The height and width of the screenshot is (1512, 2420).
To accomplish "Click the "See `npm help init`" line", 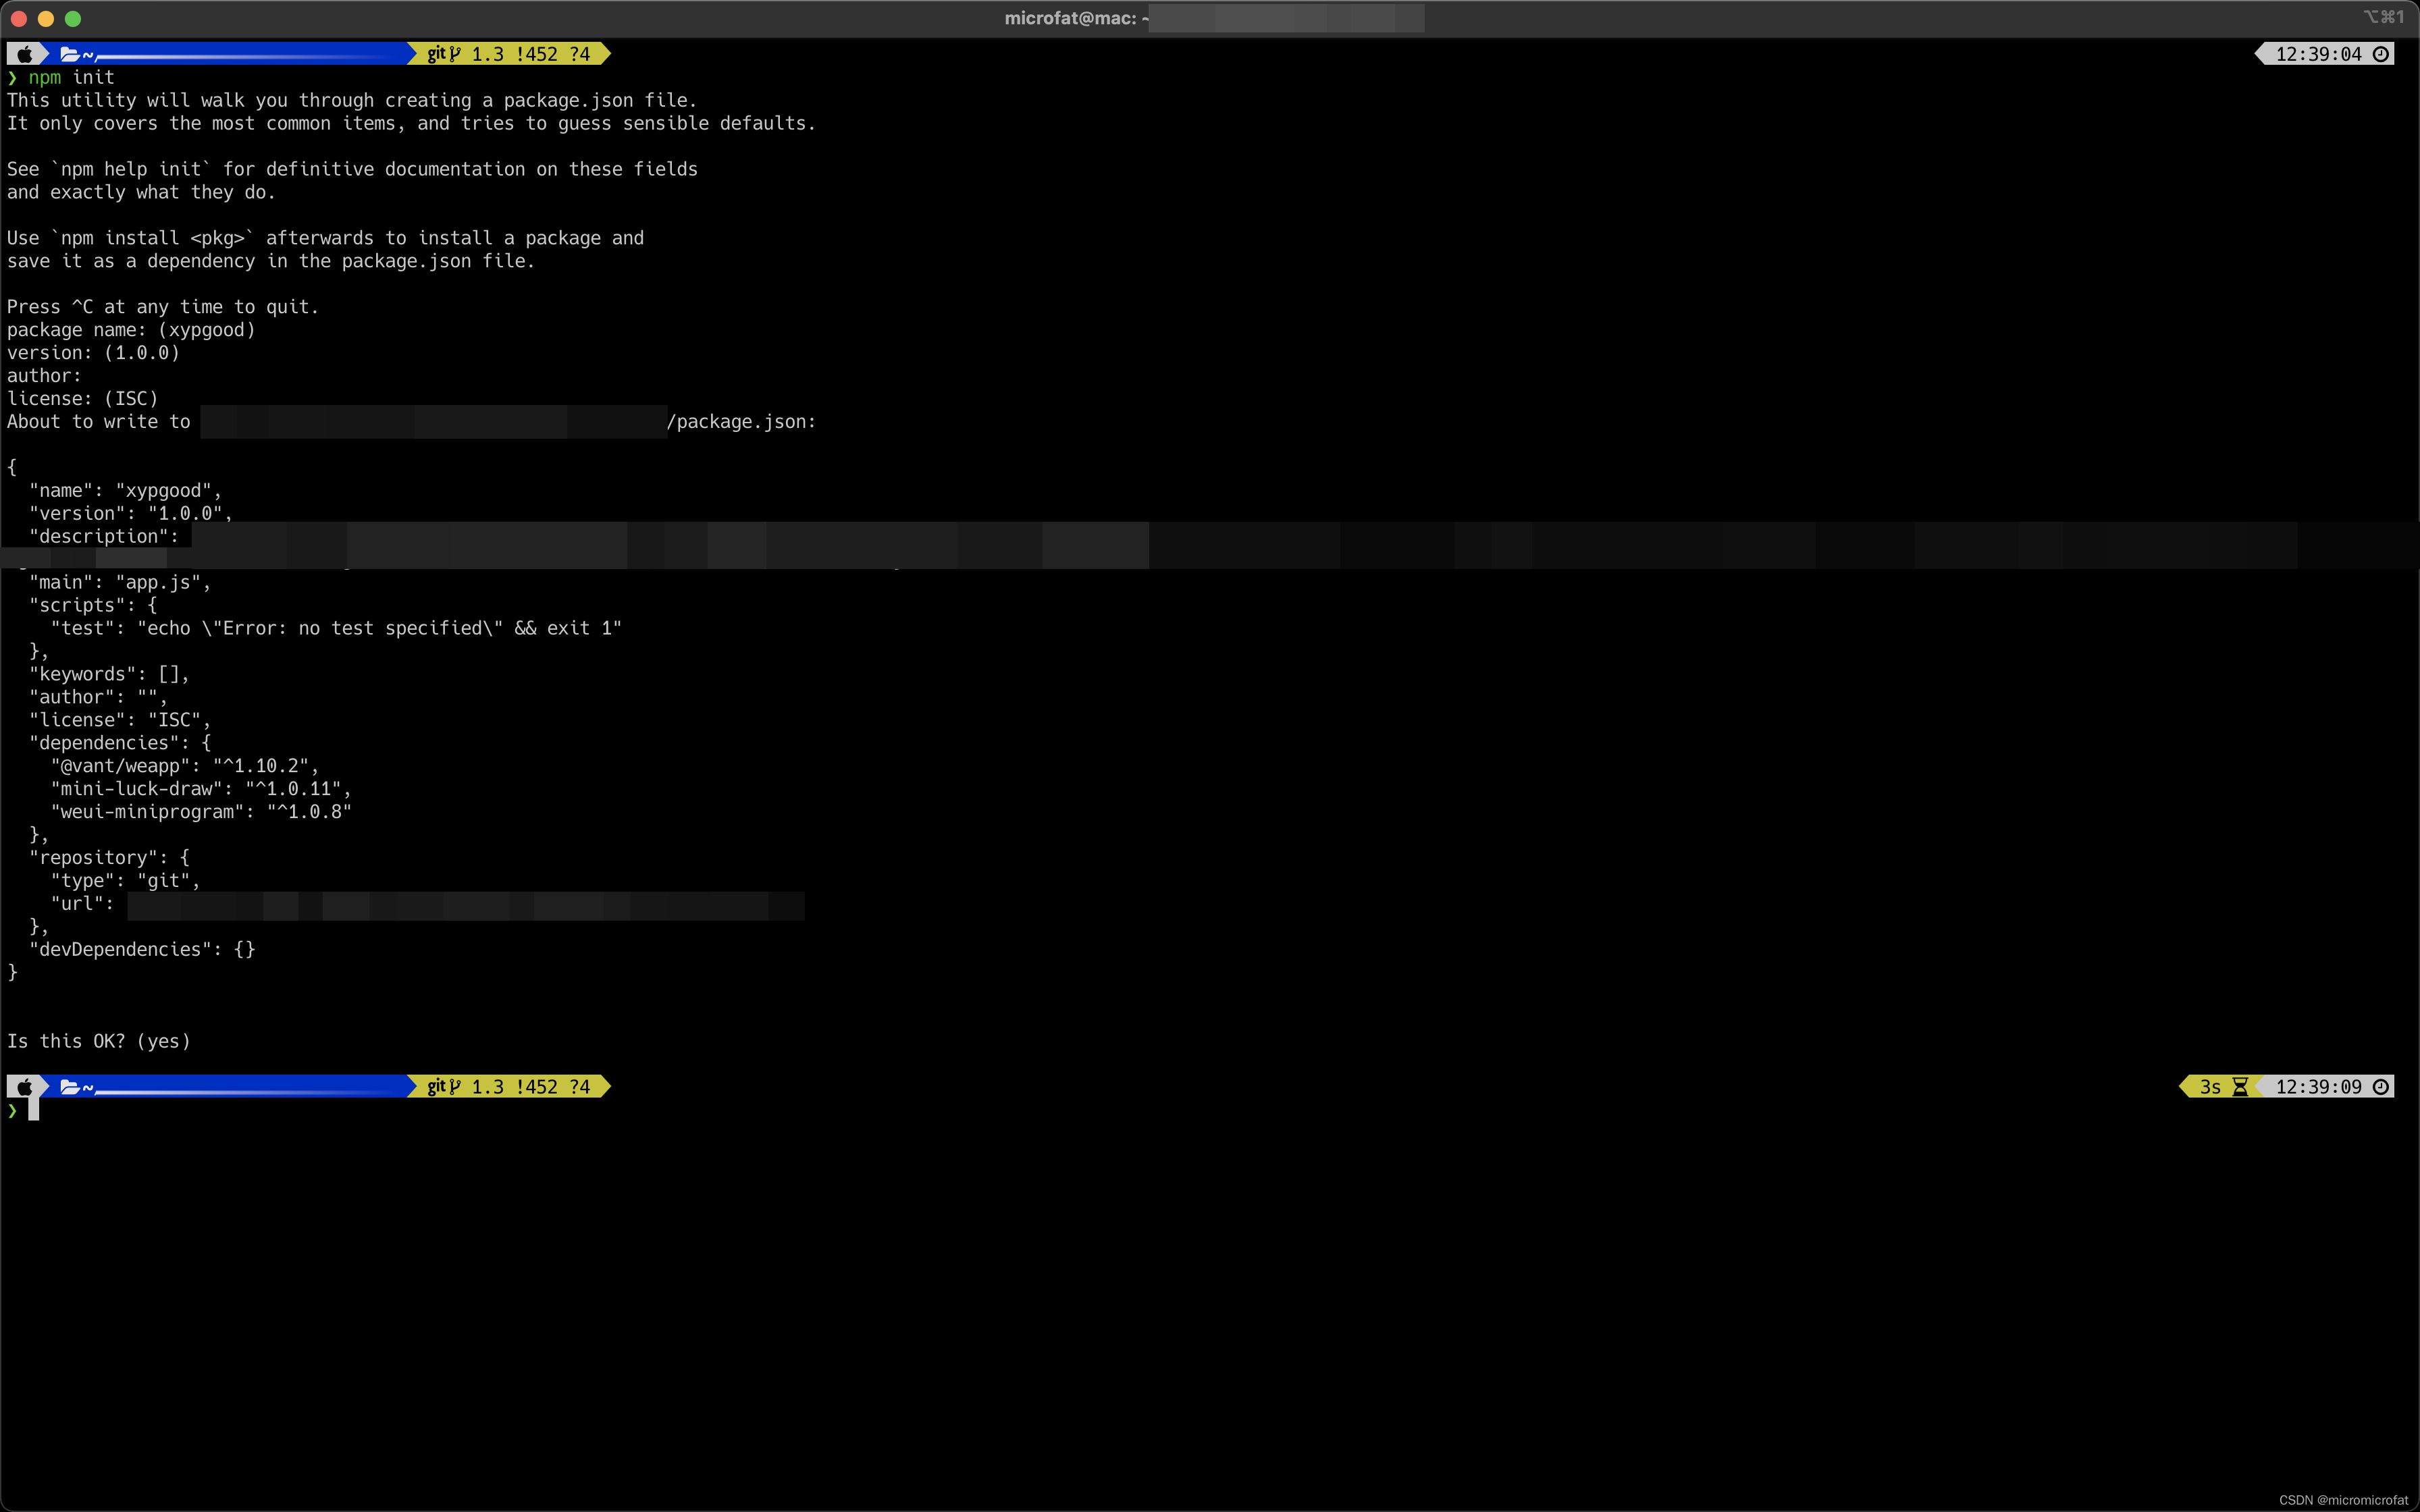I will pyautogui.click(x=352, y=169).
